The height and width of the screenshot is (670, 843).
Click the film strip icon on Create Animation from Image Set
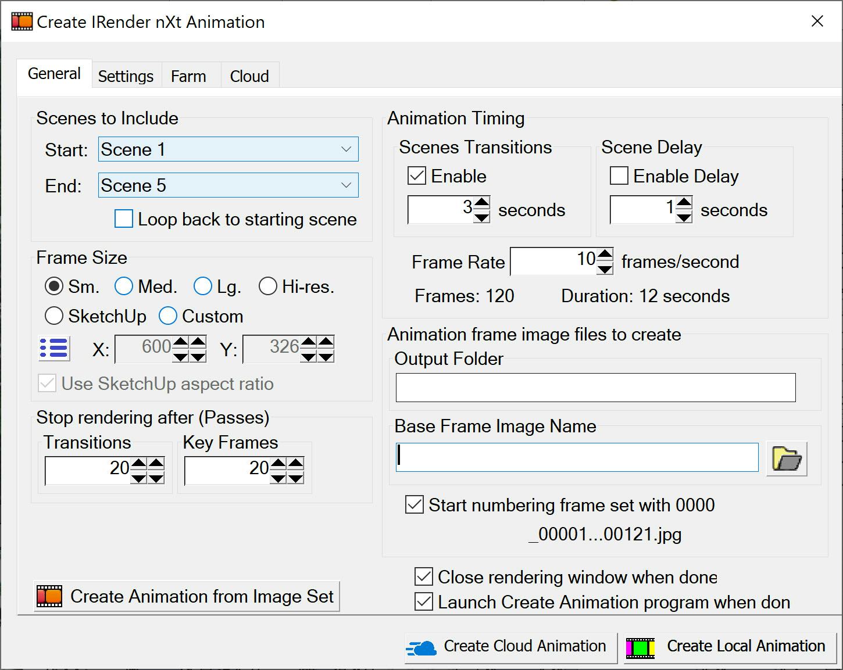pyautogui.click(x=49, y=596)
